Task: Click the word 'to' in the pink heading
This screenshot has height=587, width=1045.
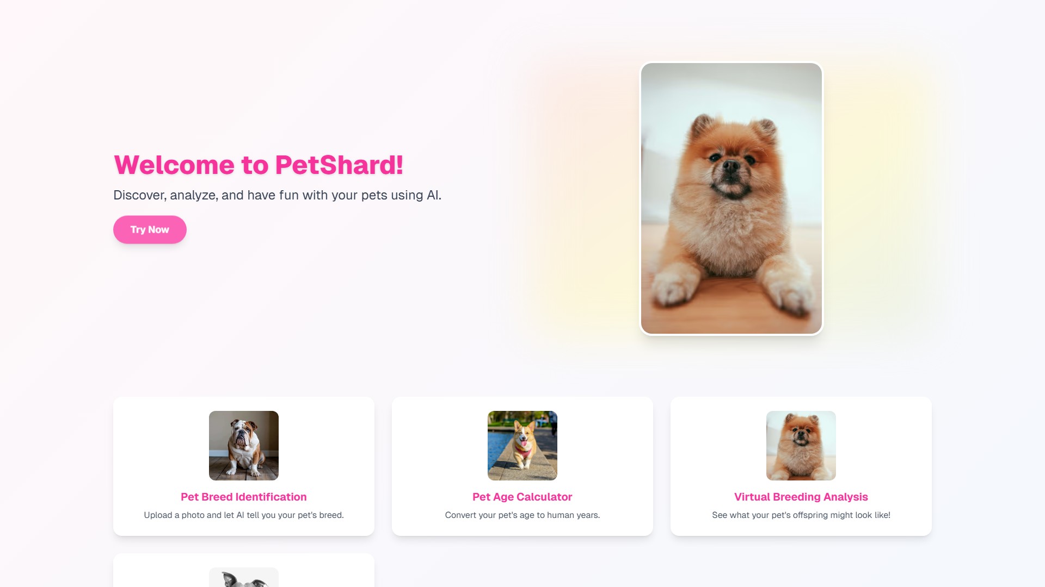Action: pos(255,165)
